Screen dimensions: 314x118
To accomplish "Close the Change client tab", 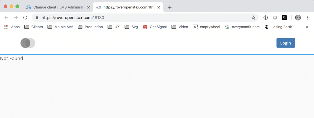I will 88,7.
